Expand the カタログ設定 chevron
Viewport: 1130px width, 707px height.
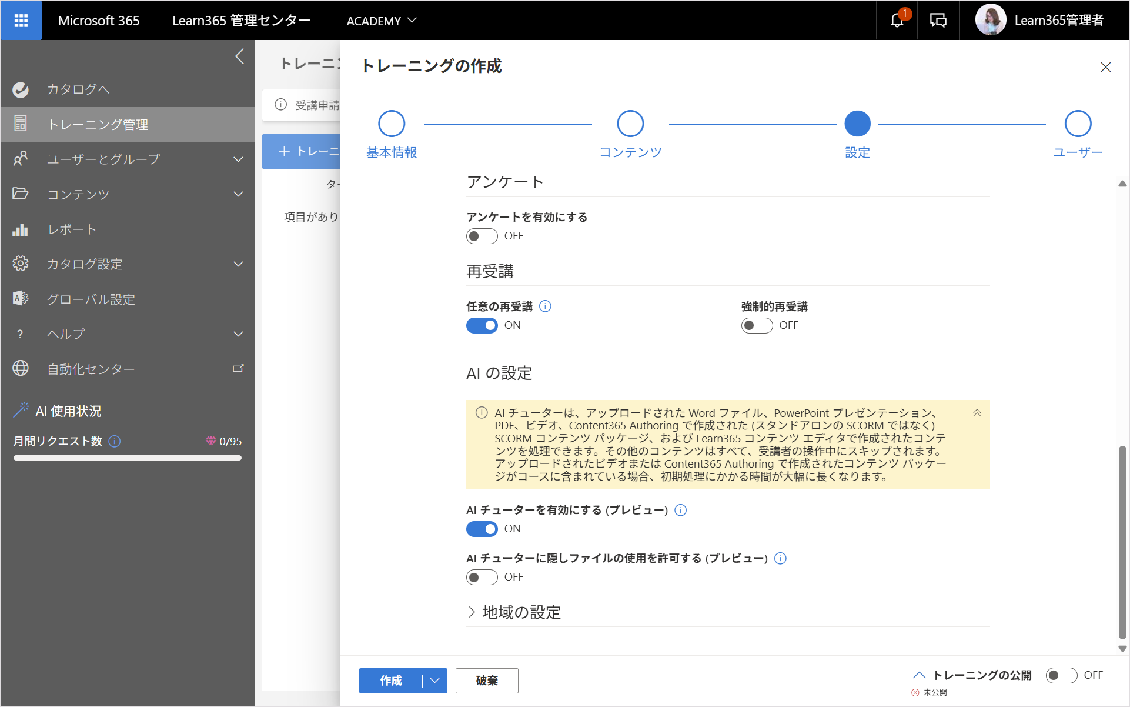(238, 264)
